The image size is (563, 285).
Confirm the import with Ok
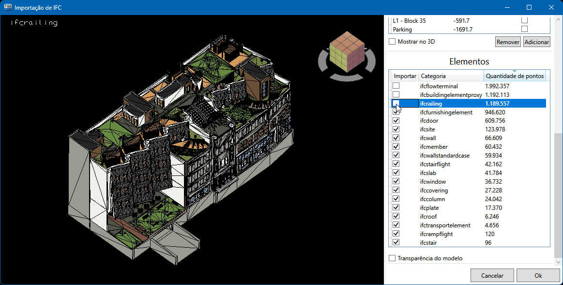[538, 275]
